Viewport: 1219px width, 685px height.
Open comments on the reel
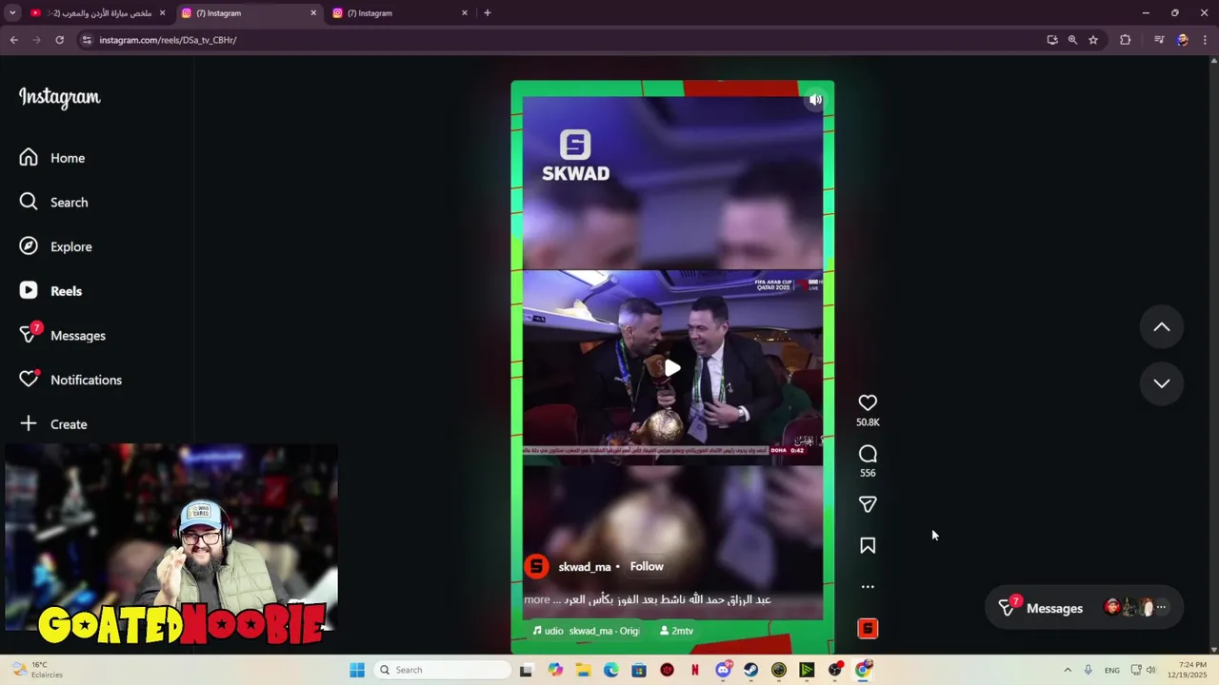coord(868,454)
